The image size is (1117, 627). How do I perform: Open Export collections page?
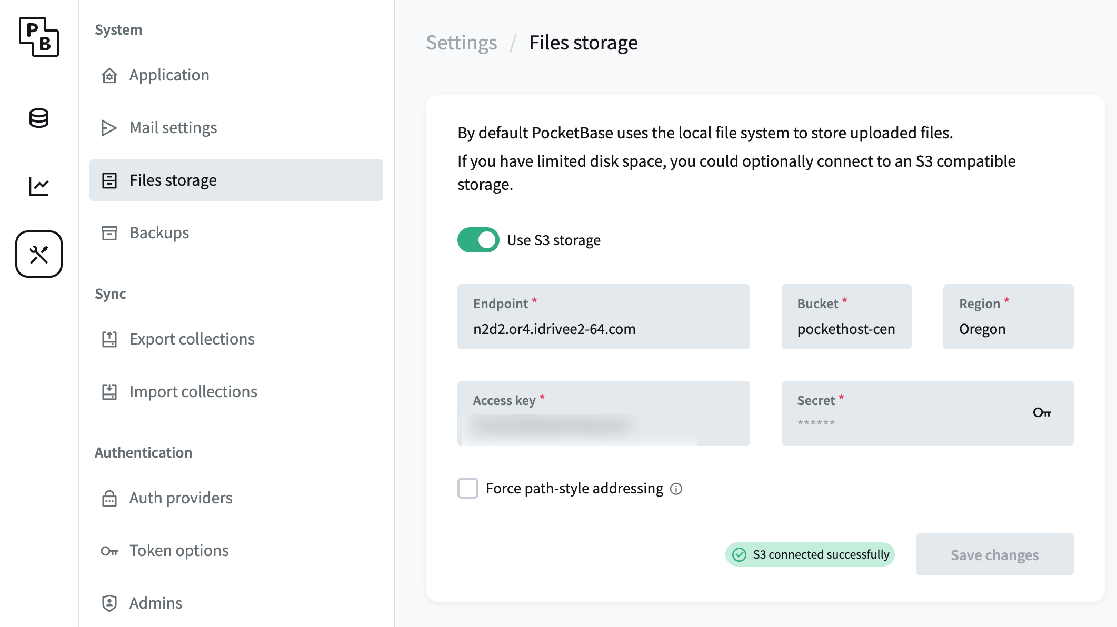point(192,339)
